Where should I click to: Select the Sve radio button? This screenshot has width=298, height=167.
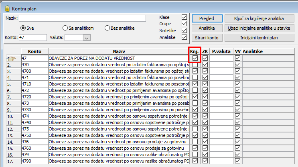(x=23, y=28)
